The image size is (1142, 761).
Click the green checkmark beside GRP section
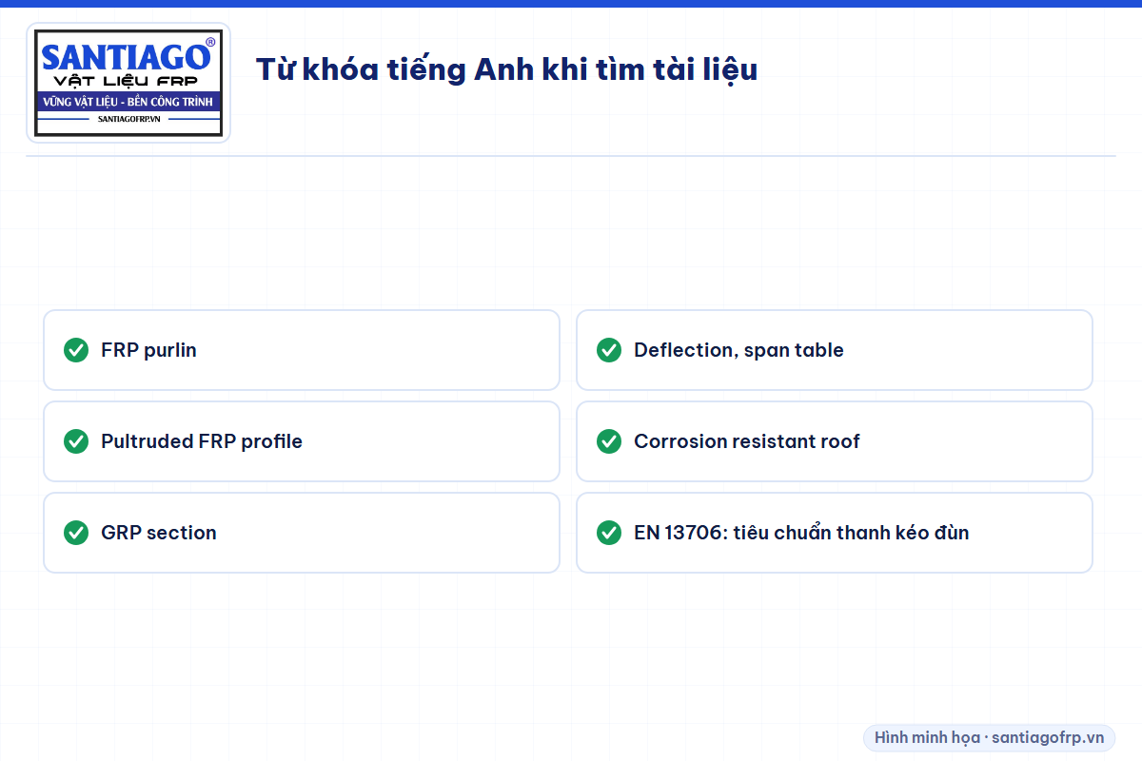[76, 533]
